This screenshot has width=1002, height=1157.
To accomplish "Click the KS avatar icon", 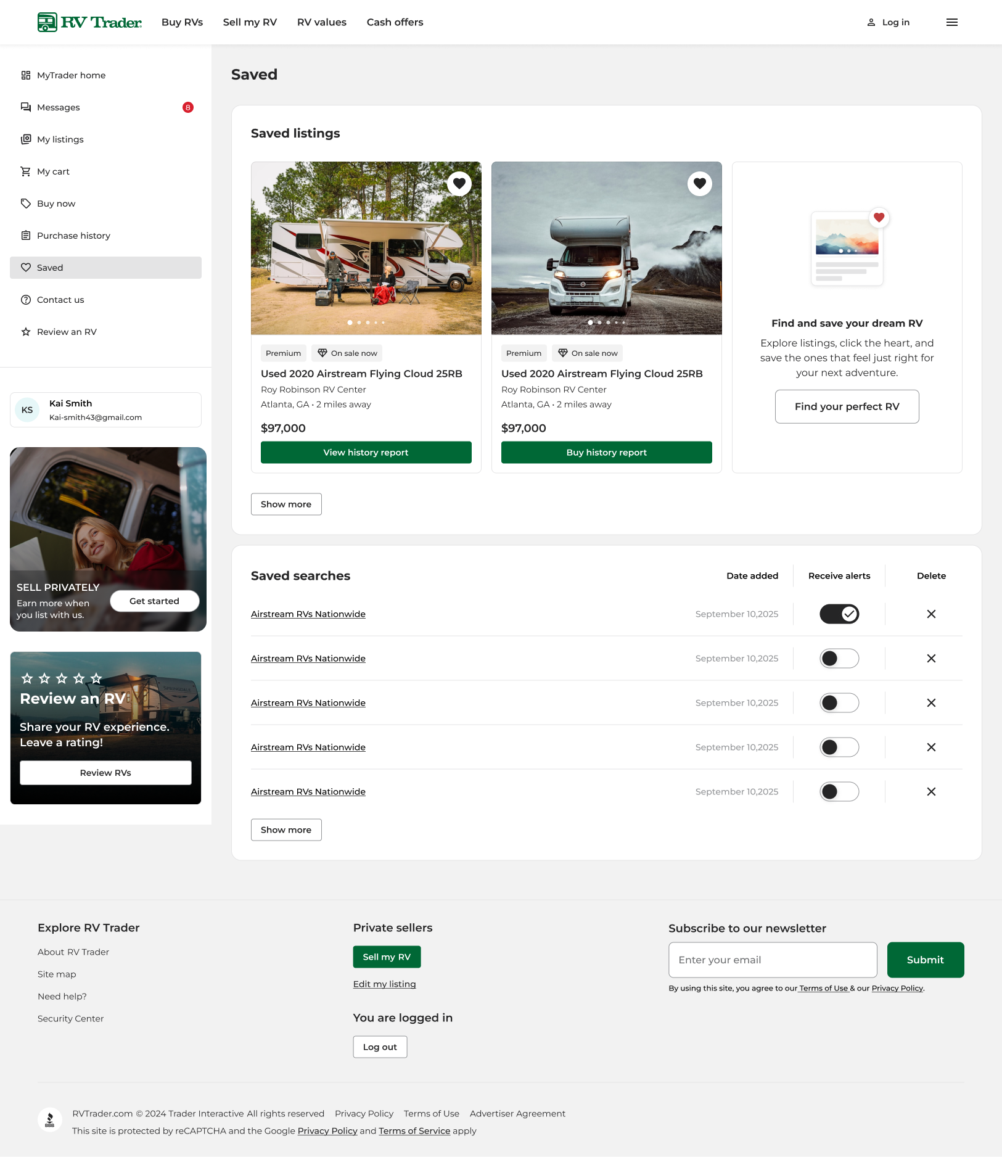I will (27, 410).
